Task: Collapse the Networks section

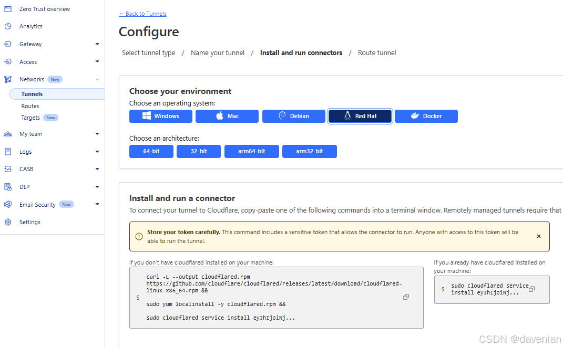Action: point(97,79)
